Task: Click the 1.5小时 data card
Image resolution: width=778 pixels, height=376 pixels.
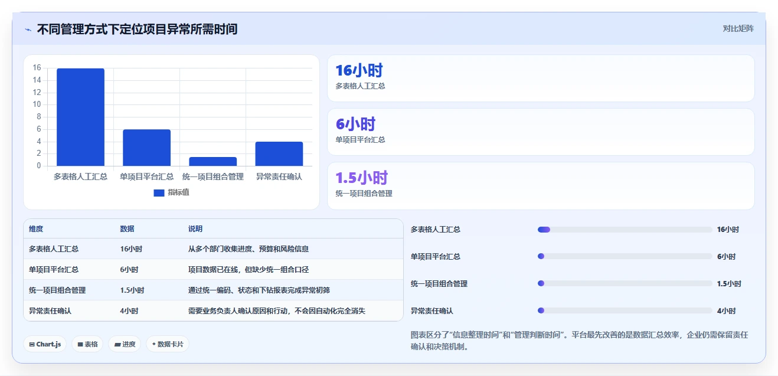Action: tap(541, 186)
